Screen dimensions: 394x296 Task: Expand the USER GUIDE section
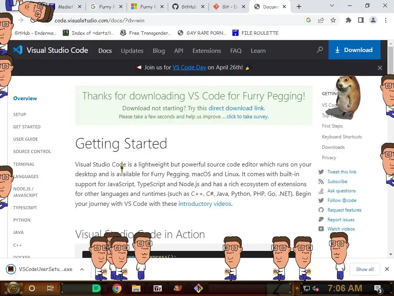coord(25,139)
